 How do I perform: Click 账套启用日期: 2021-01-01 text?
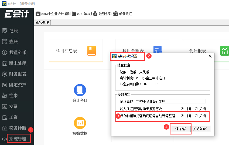coord(139,84)
